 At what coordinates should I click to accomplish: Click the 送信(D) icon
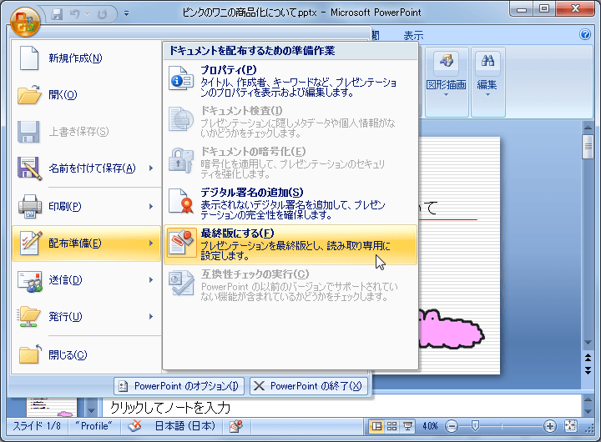(x=30, y=281)
